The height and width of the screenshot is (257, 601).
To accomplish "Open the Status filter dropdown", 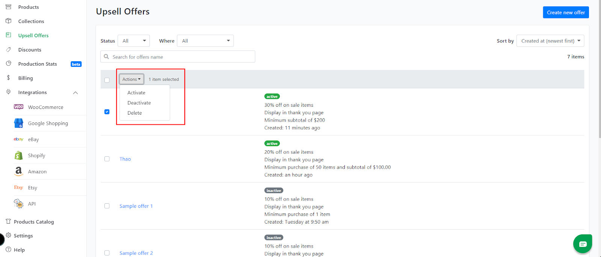I will pyautogui.click(x=134, y=41).
